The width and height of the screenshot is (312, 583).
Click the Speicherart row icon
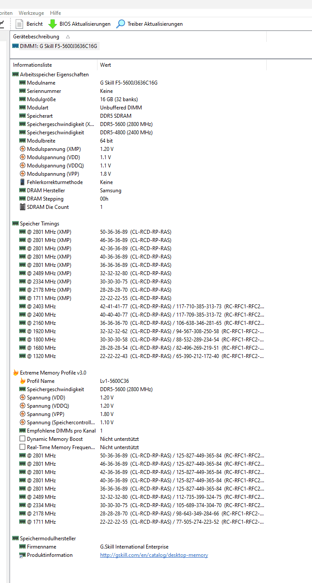click(23, 116)
